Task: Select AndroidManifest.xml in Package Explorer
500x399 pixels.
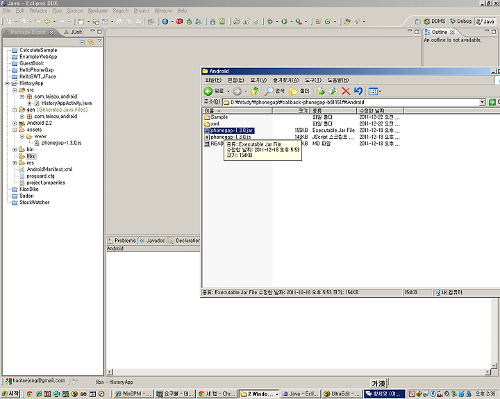Action: coord(49,169)
